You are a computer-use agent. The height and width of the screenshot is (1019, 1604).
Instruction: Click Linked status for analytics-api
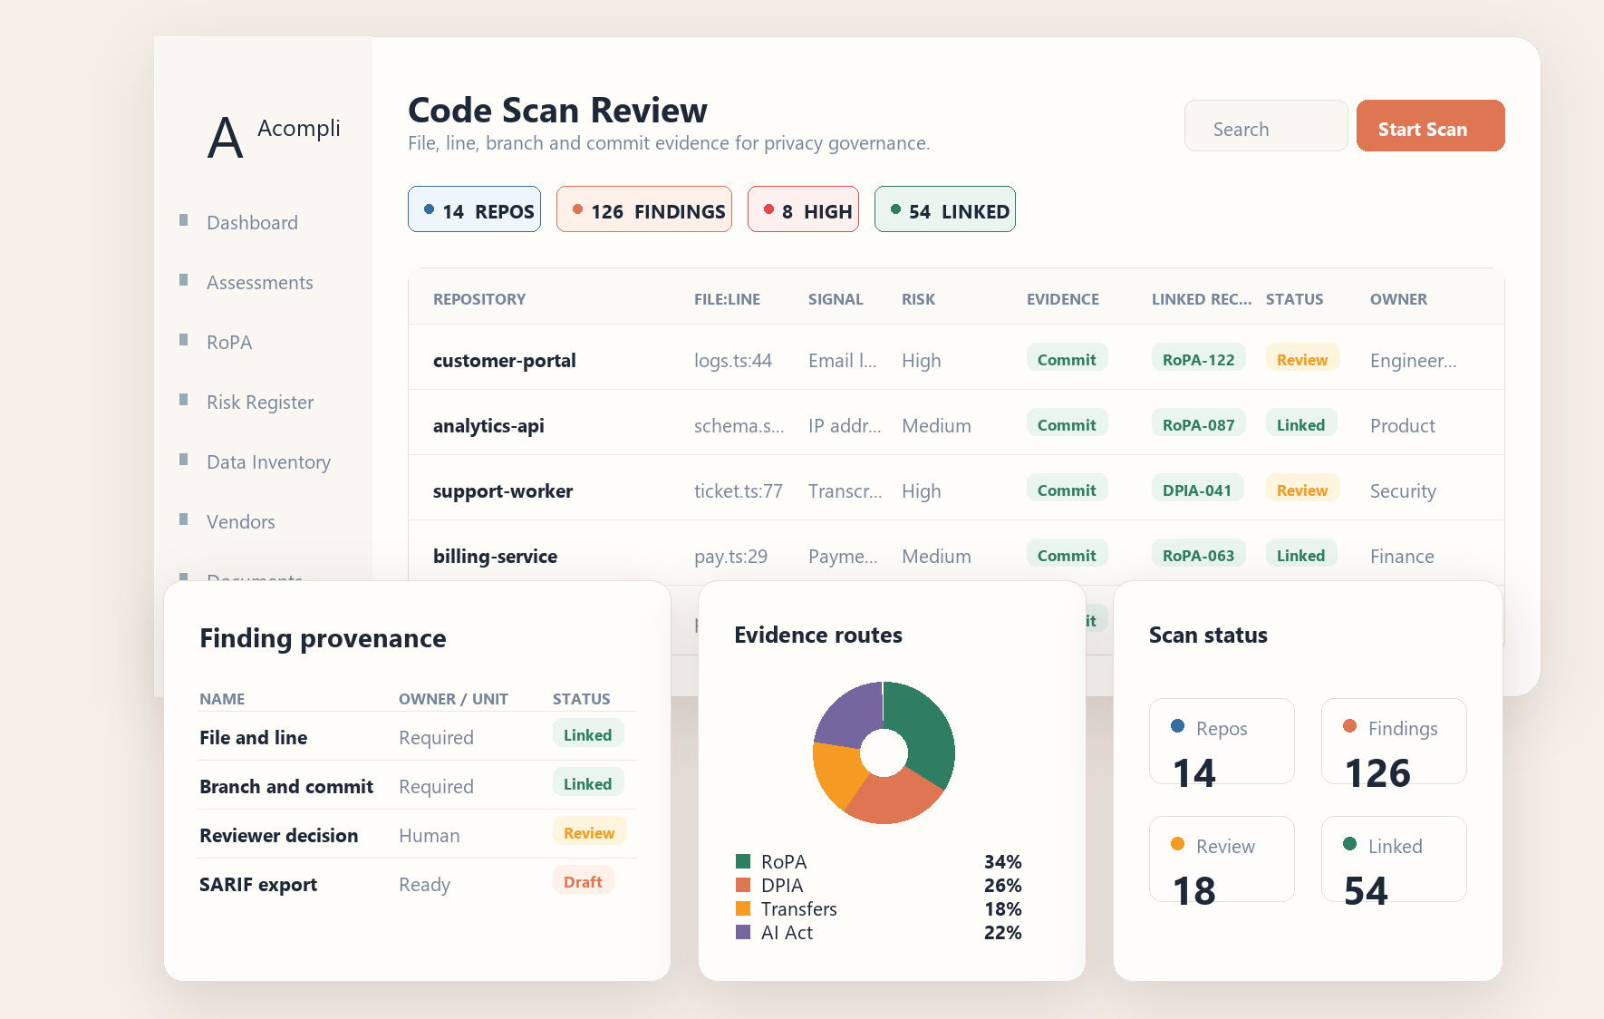click(1300, 424)
